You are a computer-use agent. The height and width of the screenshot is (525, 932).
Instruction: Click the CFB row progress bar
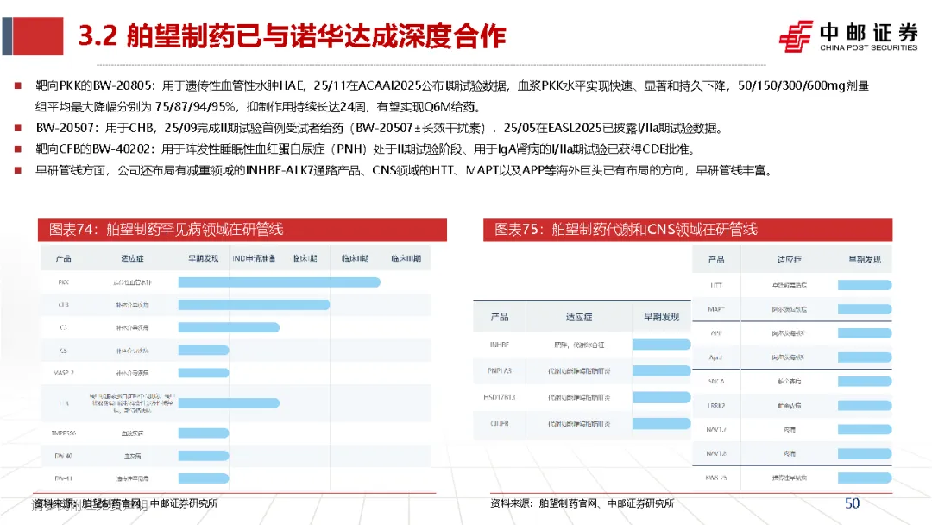point(254,305)
